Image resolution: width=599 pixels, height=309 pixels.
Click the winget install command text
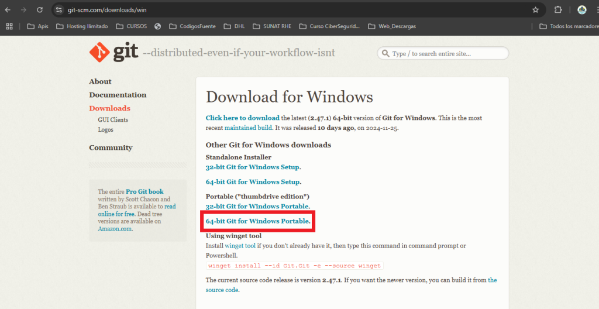pos(295,266)
